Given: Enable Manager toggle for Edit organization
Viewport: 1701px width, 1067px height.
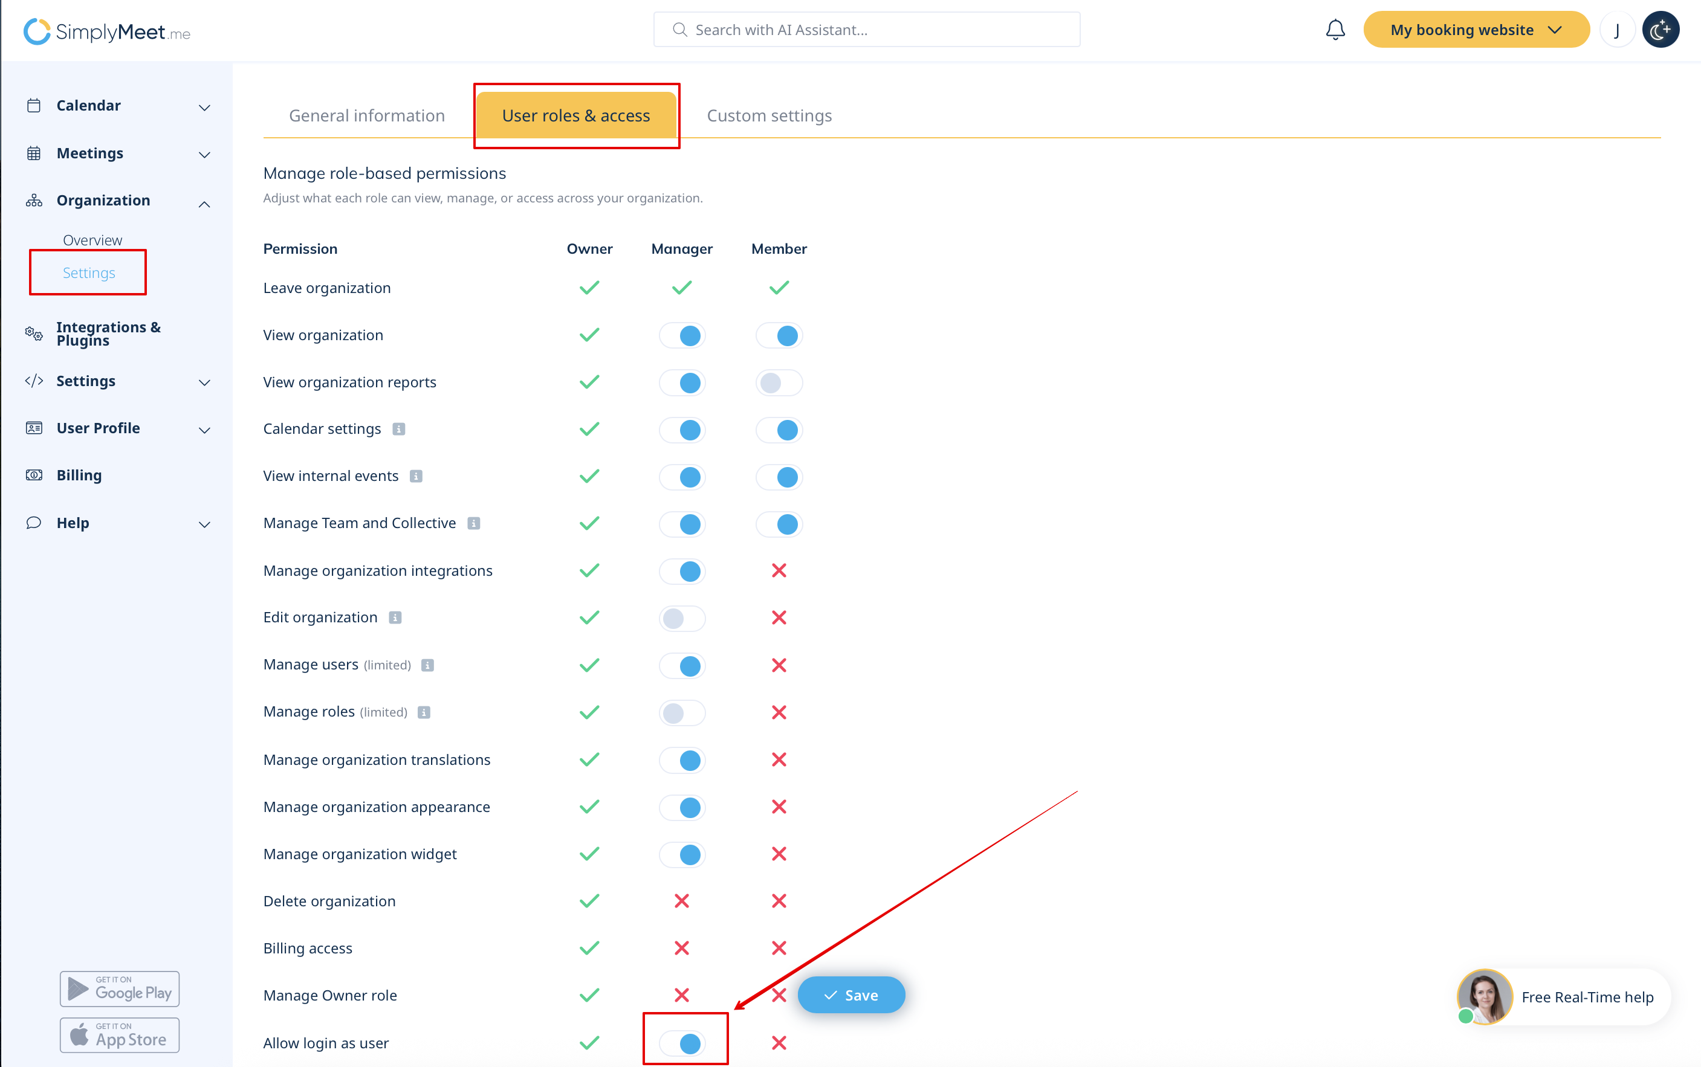Looking at the screenshot, I should click(682, 618).
